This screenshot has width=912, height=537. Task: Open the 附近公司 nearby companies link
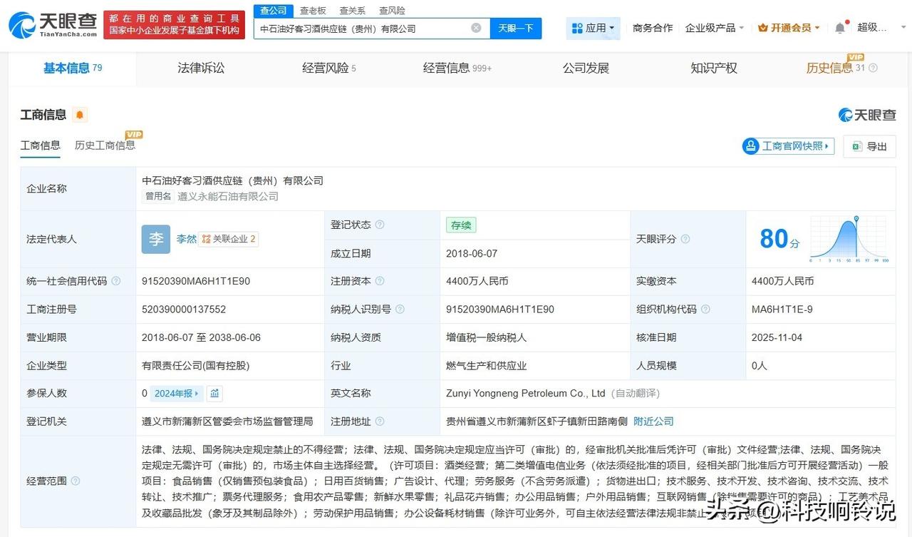(x=653, y=421)
